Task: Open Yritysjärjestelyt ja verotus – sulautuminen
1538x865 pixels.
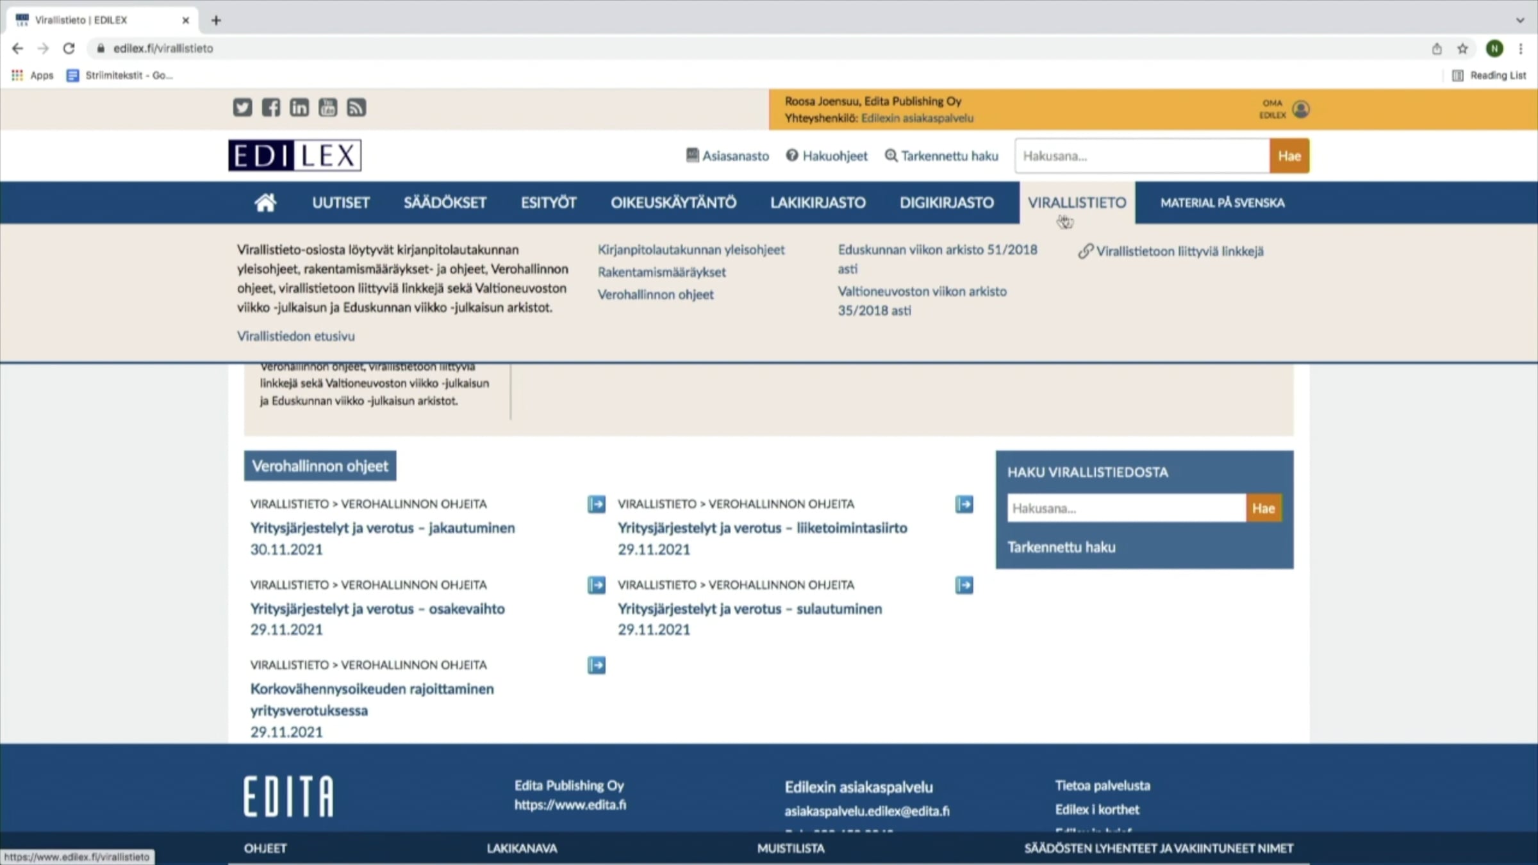Action: pyautogui.click(x=750, y=609)
